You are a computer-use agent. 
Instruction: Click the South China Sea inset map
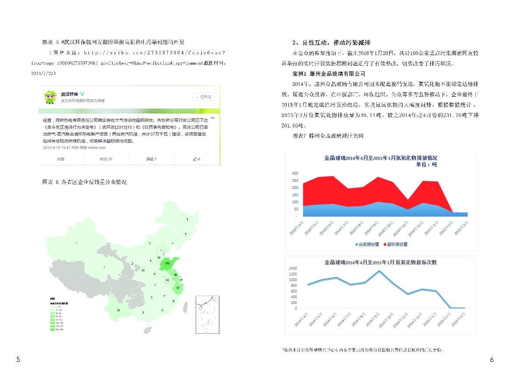coord(208,314)
